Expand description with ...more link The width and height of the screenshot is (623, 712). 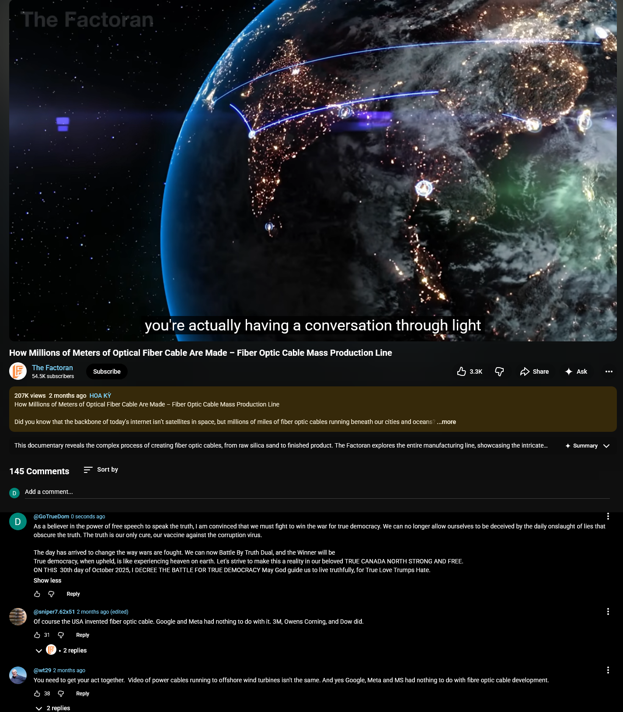point(446,422)
